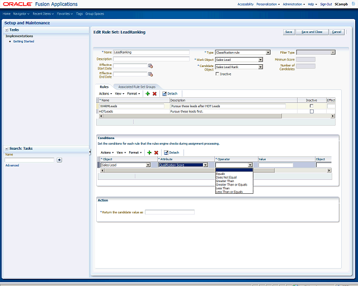This screenshot has width=358, height=286.
Task: Delete the condition with the red X in the Conditions toolbar
Action: [156, 152]
